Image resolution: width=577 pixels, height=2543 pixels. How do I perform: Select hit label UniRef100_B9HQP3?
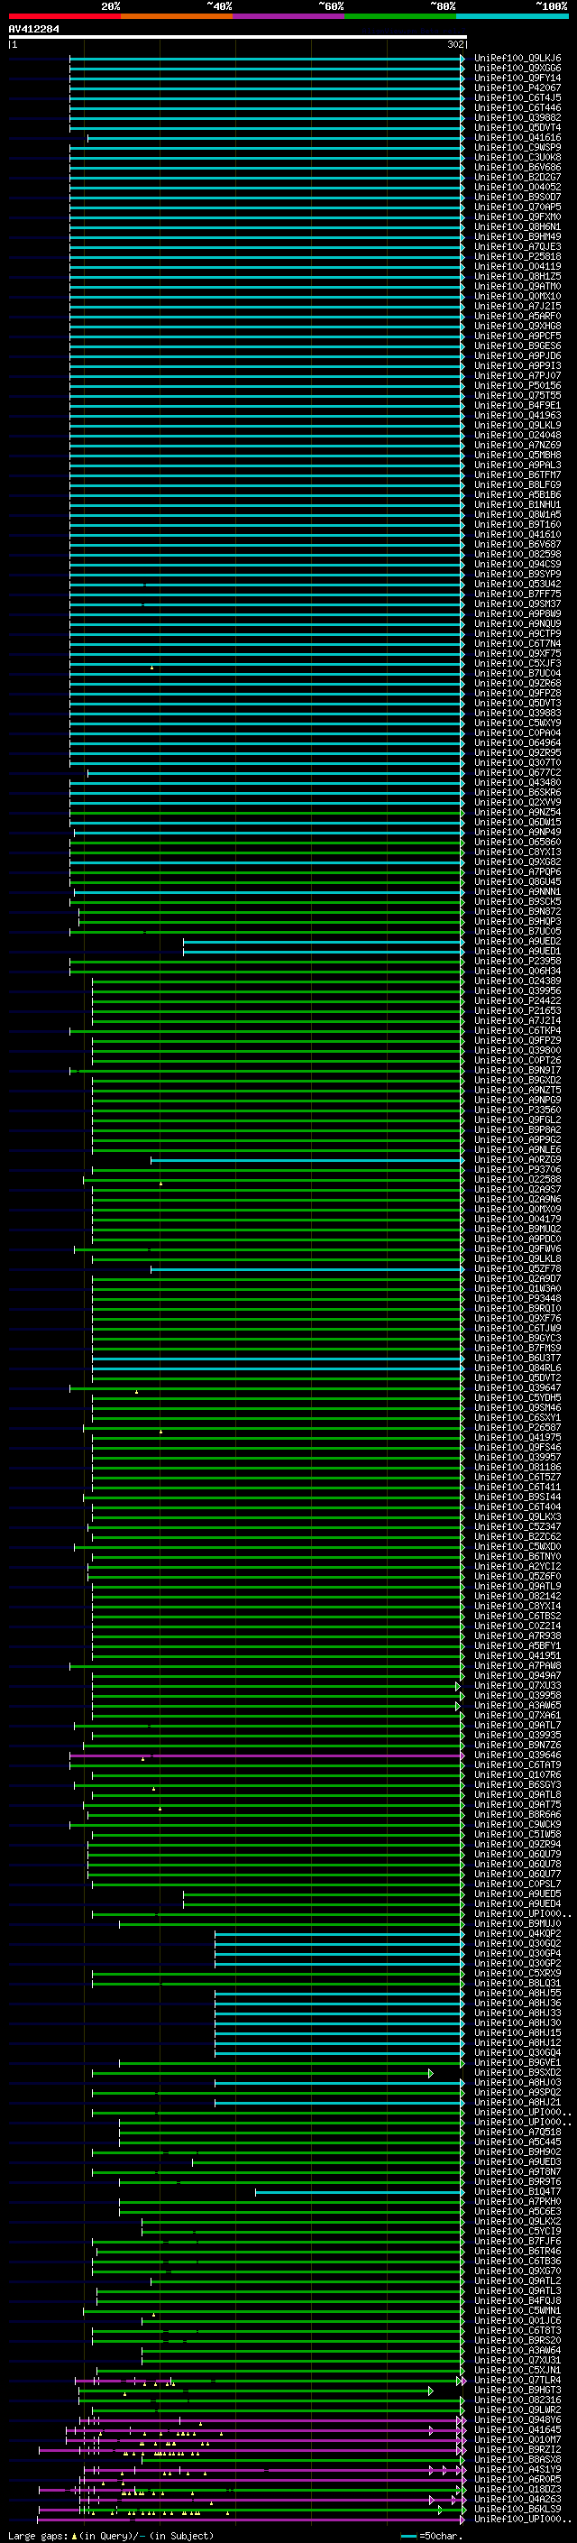pyautogui.click(x=517, y=921)
